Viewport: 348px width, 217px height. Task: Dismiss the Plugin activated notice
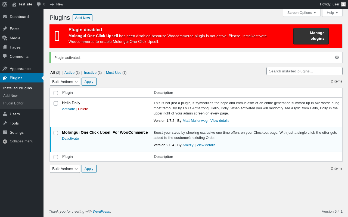click(x=337, y=58)
